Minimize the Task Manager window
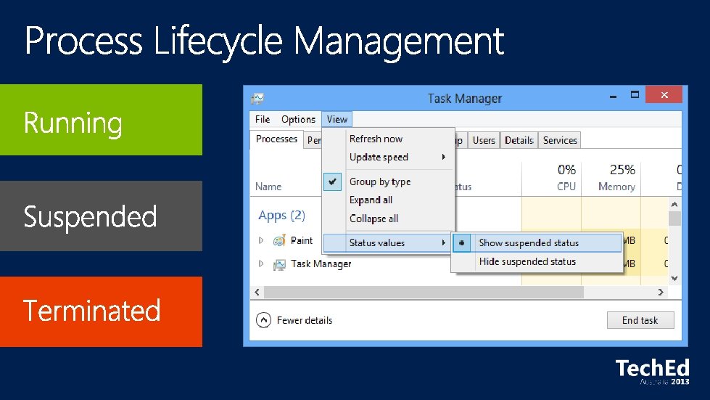This screenshot has width=710, height=400. [613, 96]
